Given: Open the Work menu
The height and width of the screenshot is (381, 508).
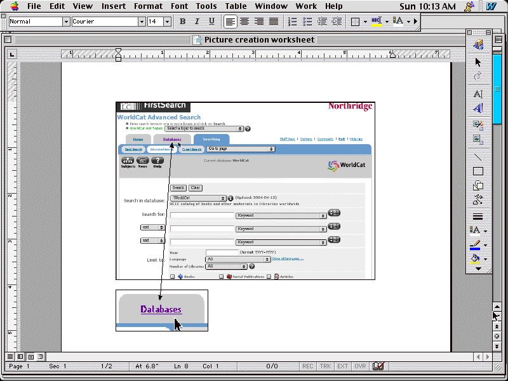Looking at the screenshot, I should pos(306,6).
